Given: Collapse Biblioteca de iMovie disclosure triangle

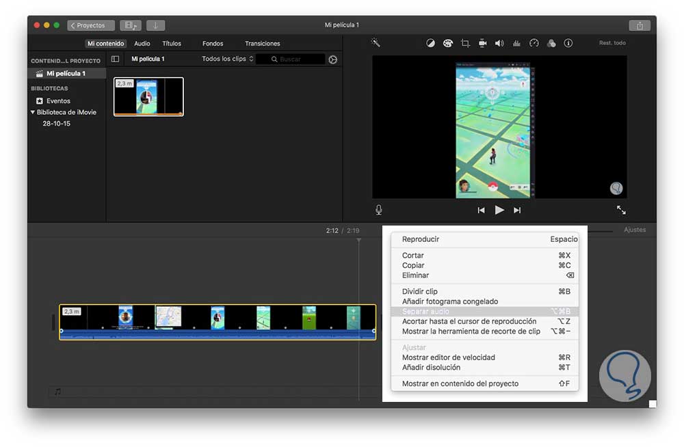Looking at the screenshot, I should pos(32,112).
